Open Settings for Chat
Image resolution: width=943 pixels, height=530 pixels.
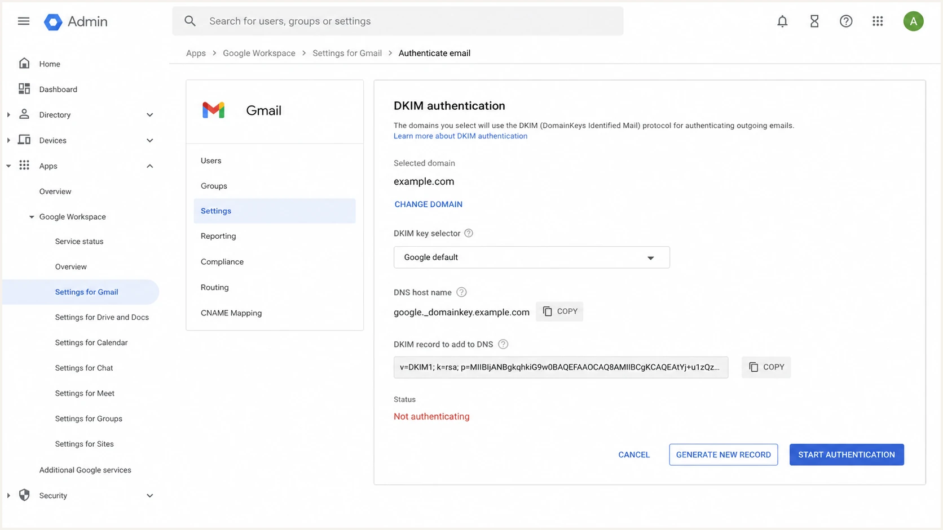tap(84, 368)
